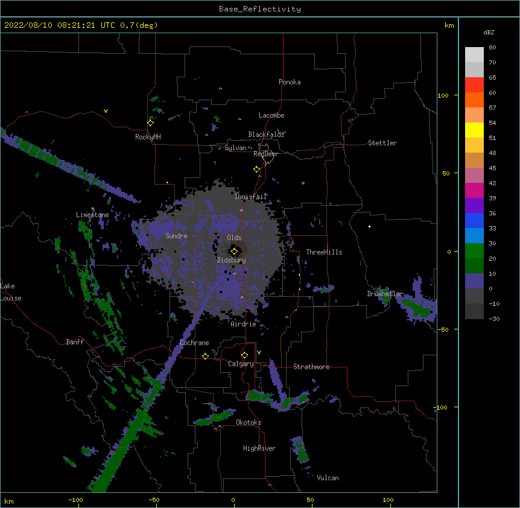Image resolution: width=520 pixels, height=508 pixels.
Task: Click the yellow V marker northwest of RockyMH
Action: pyautogui.click(x=106, y=111)
